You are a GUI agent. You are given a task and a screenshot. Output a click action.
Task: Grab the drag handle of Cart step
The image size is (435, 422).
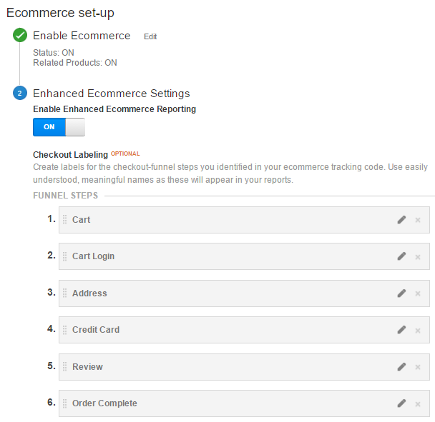coord(64,220)
